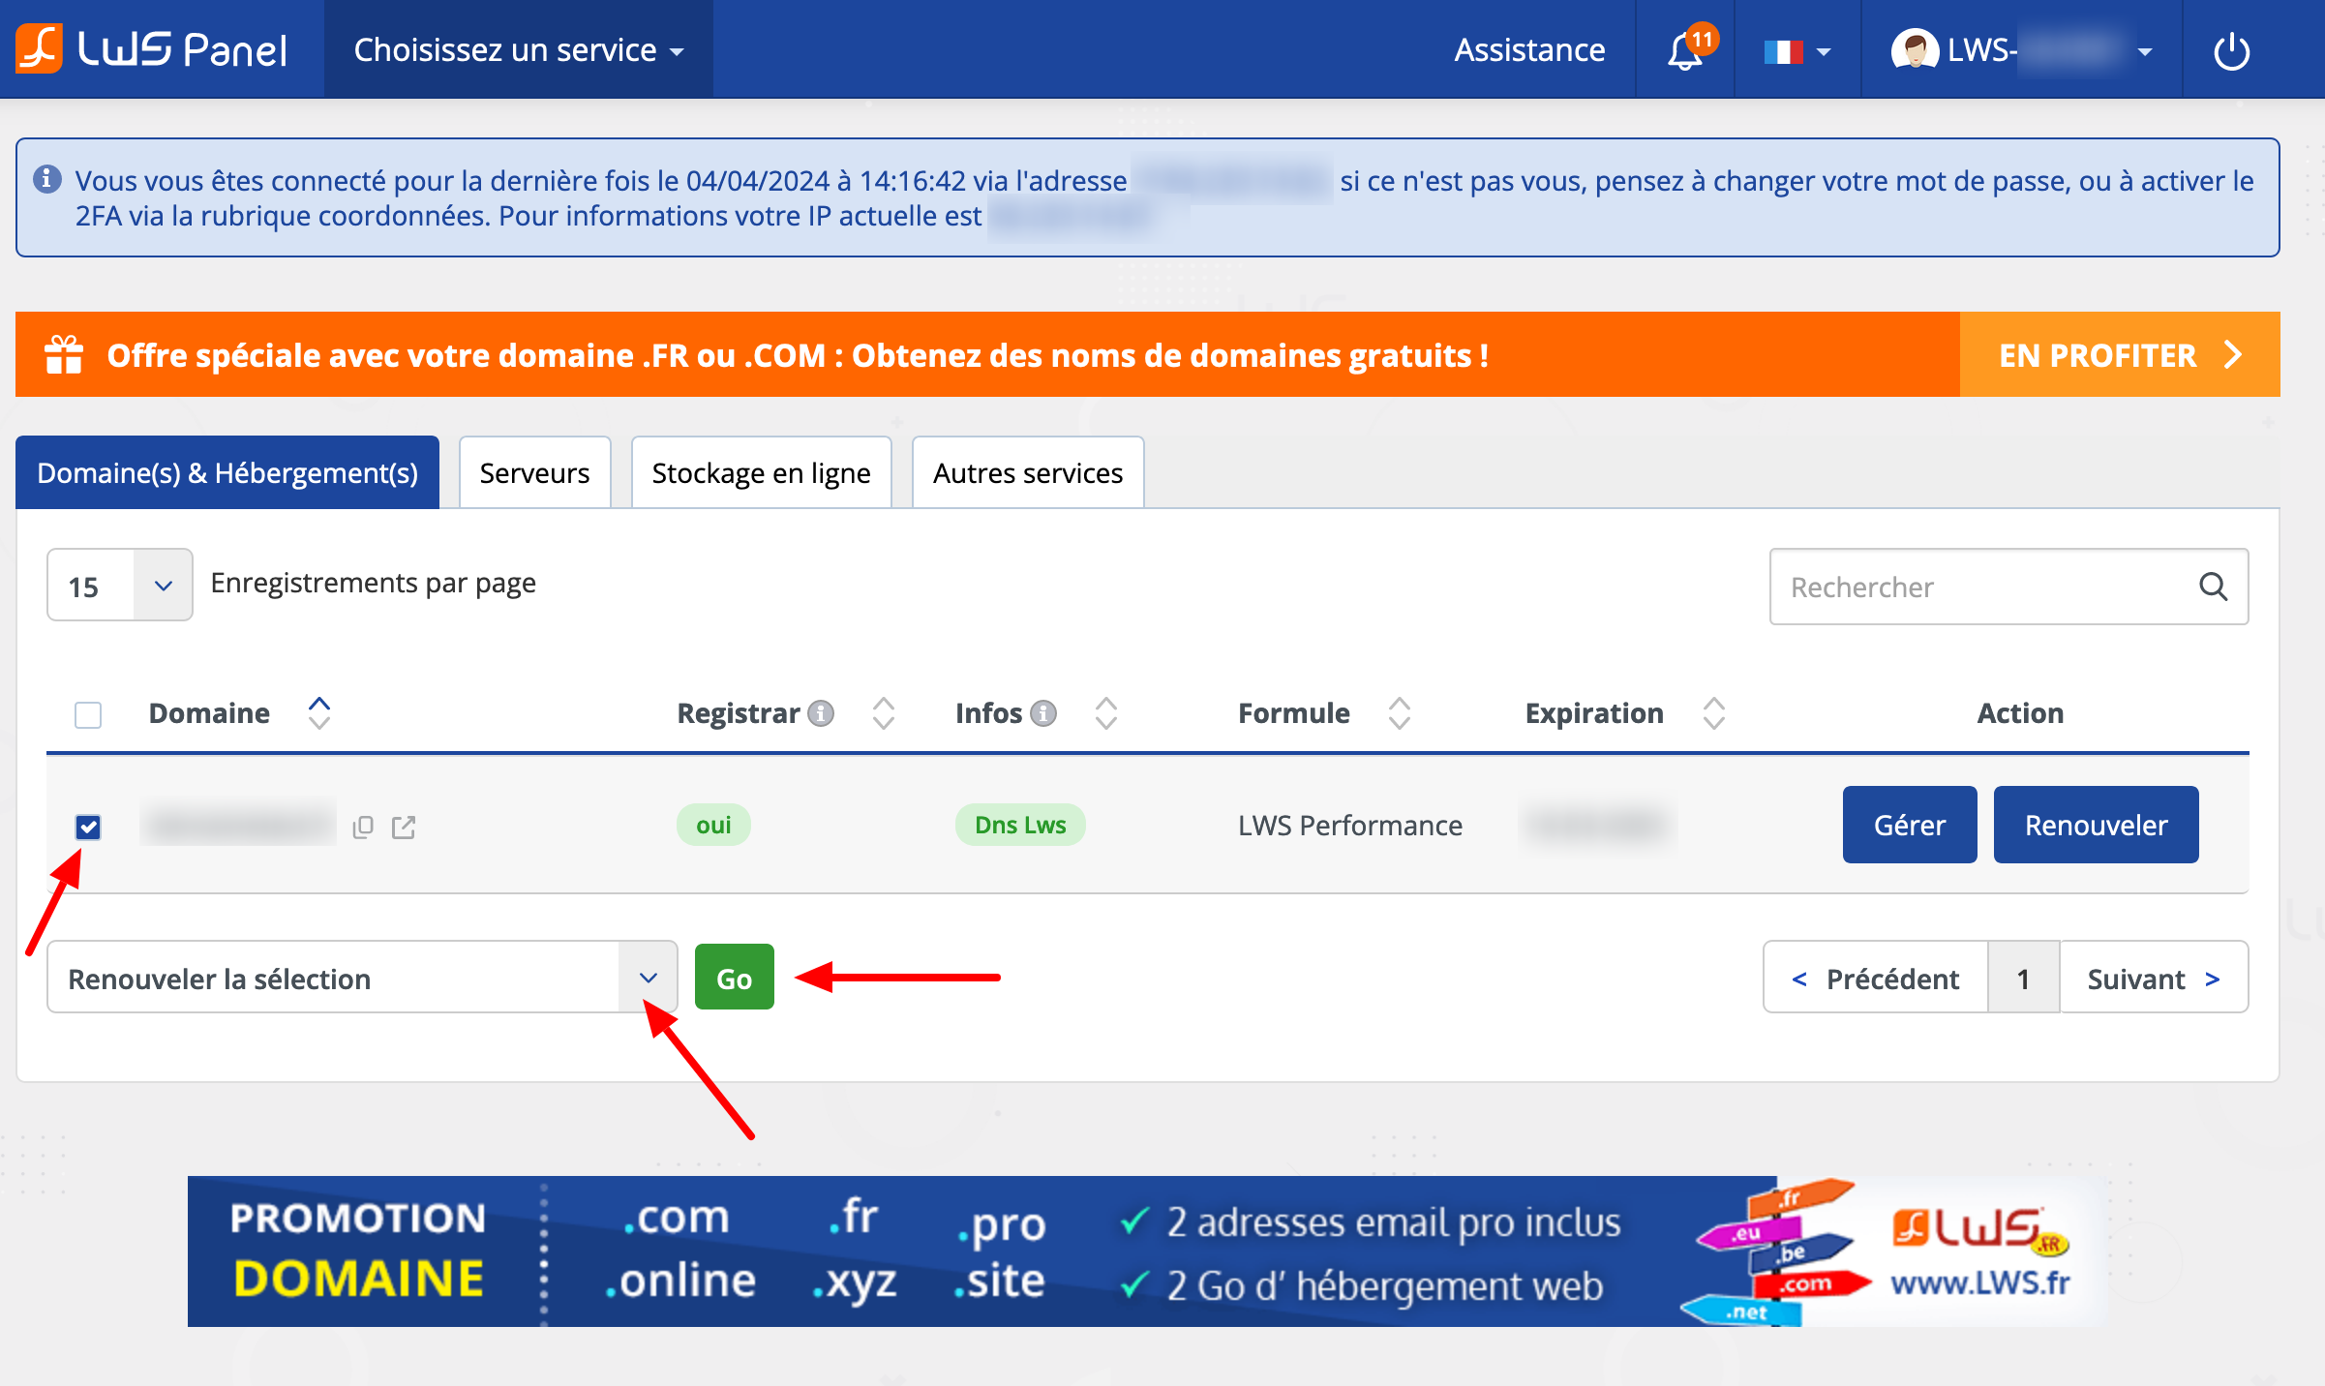Click the Promotion Domaine banner
Viewport: 2325px width, 1386px height.
pyautogui.click(x=1147, y=1250)
